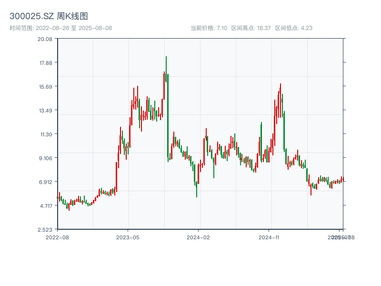Click the y-axis value 13.49
Viewport: 381px width, 286px height.
pyautogui.click(x=46, y=111)
